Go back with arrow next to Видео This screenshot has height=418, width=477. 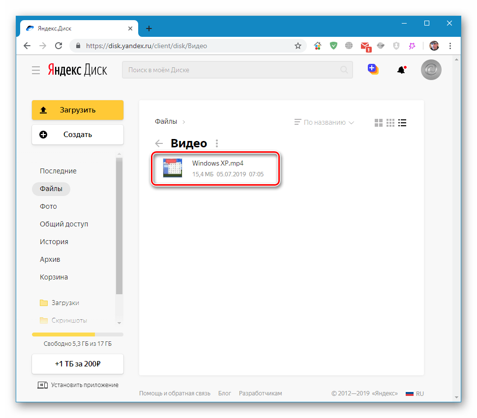(x=159, y=143)
